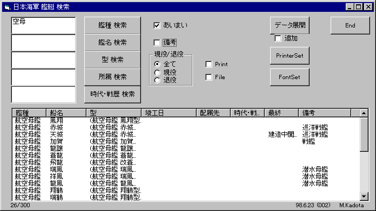Screen dimensions: 376x211
Task: Minimize the 日本海軍 艦艇 検索 window
Action: click(350, 7)
